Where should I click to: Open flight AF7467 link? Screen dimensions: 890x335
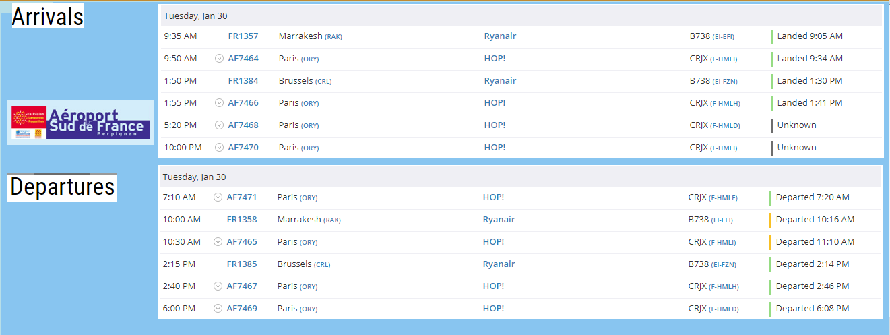click(242, 286)
